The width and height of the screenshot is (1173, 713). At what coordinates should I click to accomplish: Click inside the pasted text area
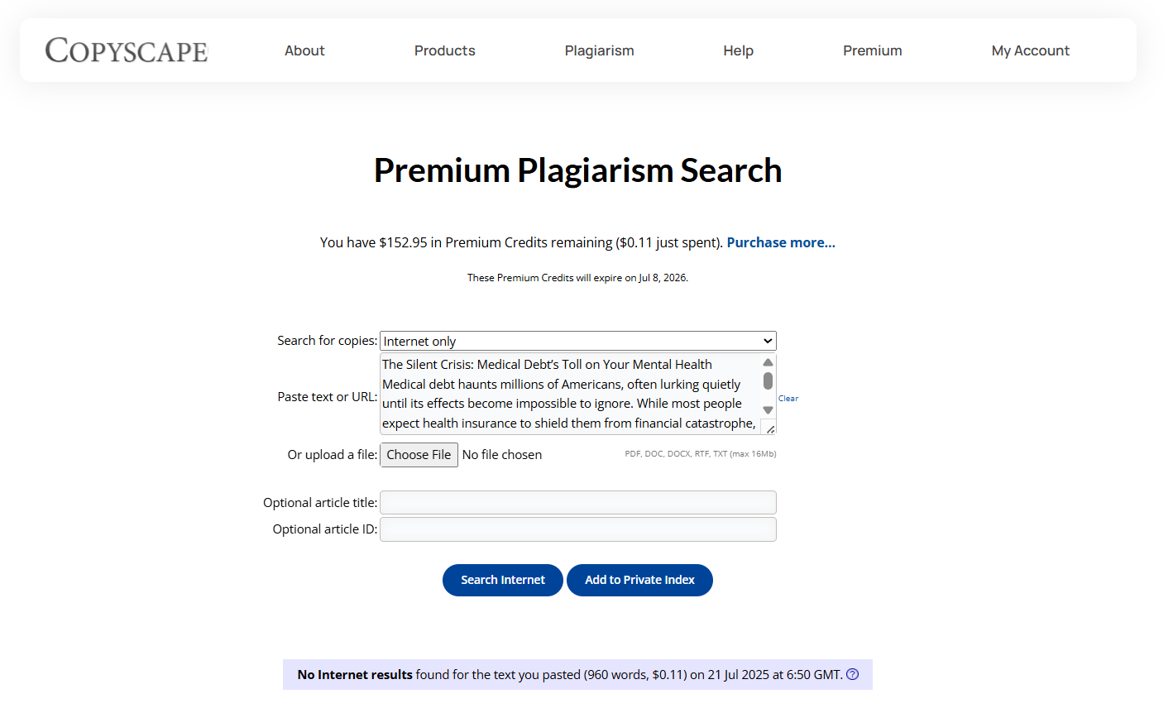[x=569, y=394]
